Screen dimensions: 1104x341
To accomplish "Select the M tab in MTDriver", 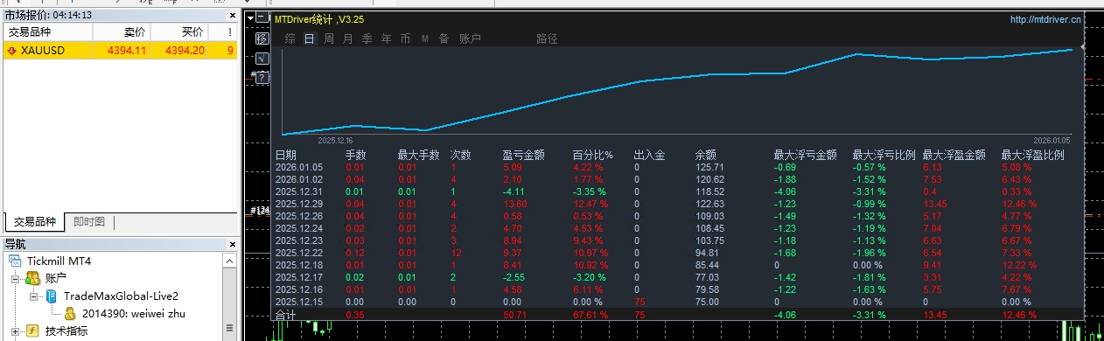I will [x=425, y=38].
